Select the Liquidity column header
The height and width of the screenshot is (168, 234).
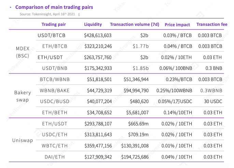coord(93,24)
